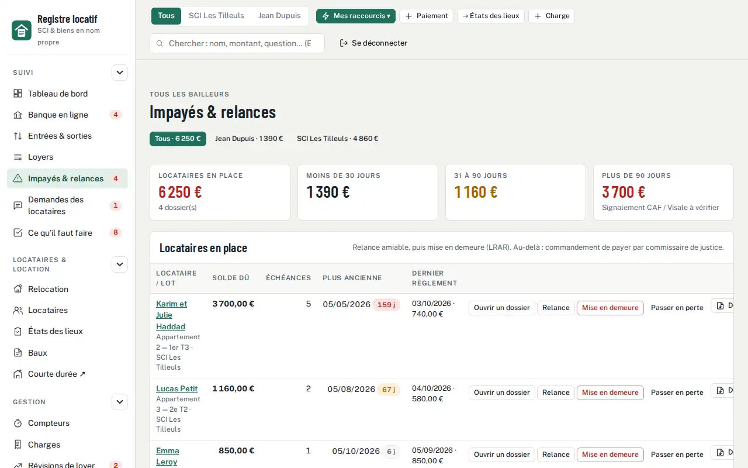Click the Demandes des locataires message icon
The height and width of the screenshot is (468, 748).
coord(18,205)
